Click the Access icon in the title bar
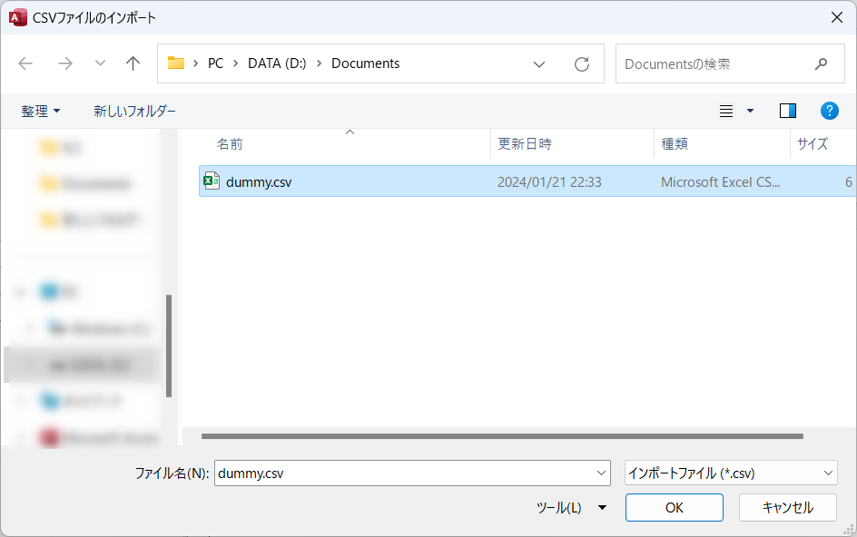This screenshot has width=857, height=537. (x=17, y=16)
